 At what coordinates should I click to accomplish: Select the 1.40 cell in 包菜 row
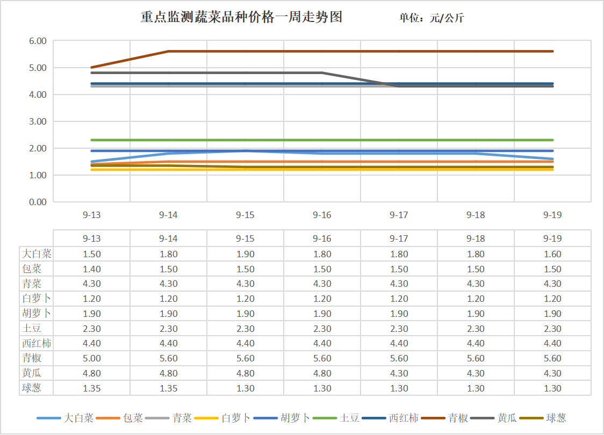point(92,269)
